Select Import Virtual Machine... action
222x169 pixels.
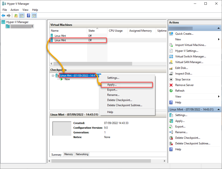(190, 45)
